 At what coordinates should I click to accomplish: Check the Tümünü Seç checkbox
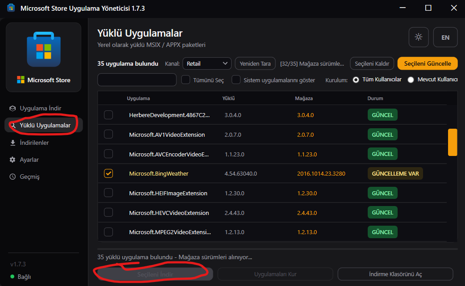click(x=186, y=80)
